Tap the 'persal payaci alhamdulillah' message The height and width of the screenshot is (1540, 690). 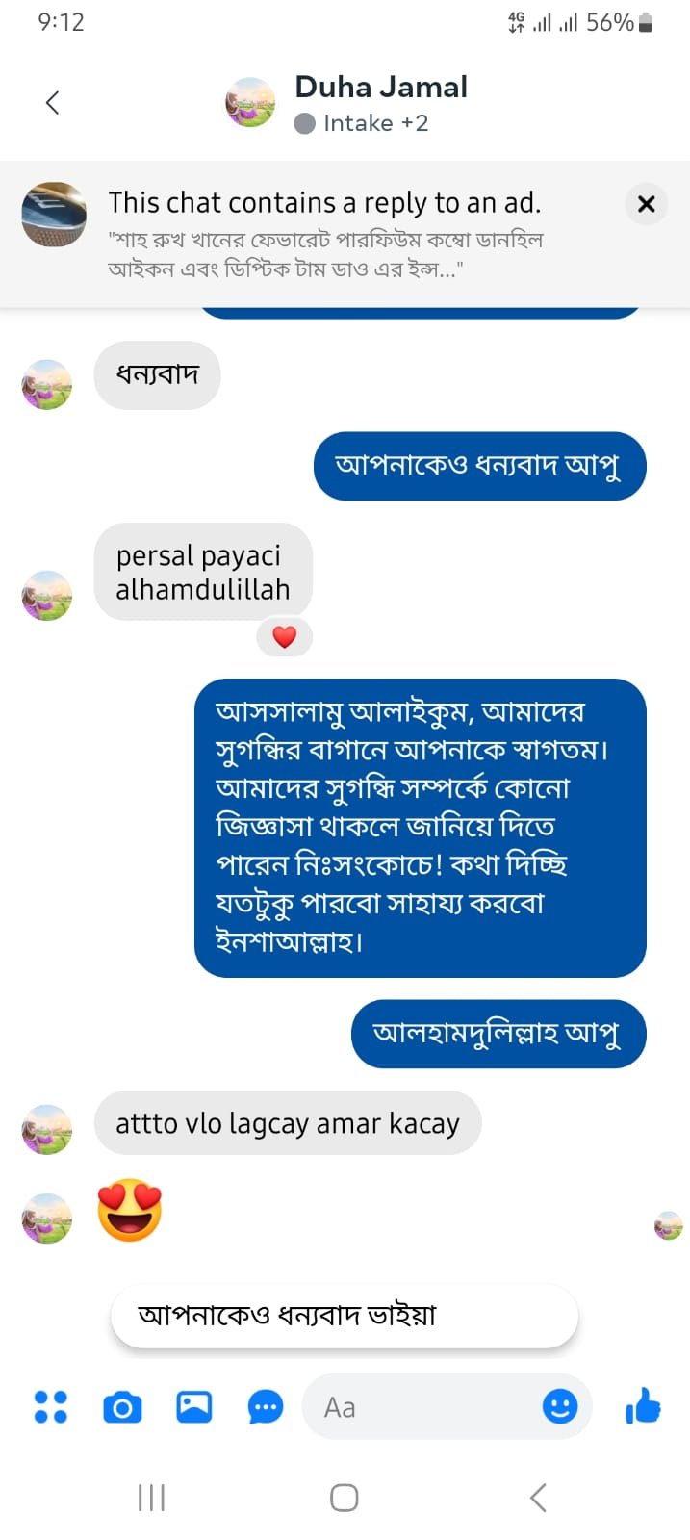coord(203,572)
